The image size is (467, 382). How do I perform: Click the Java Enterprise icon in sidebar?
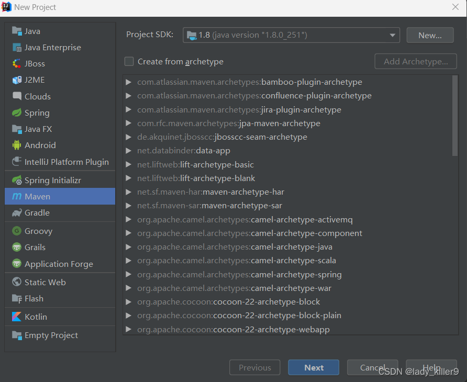point(17,47)
